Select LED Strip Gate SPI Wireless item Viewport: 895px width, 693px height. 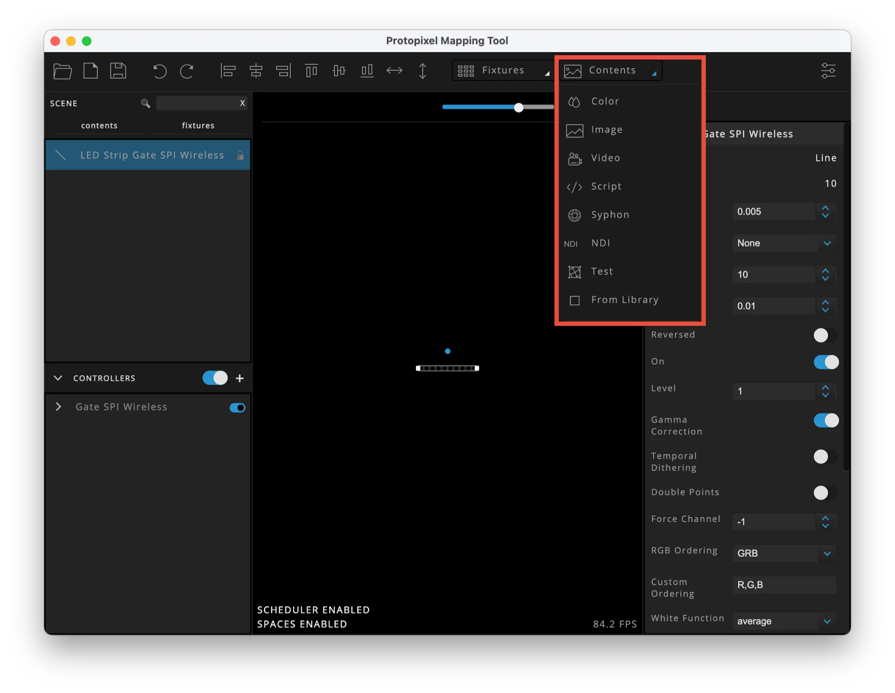(x=148, y=155)
